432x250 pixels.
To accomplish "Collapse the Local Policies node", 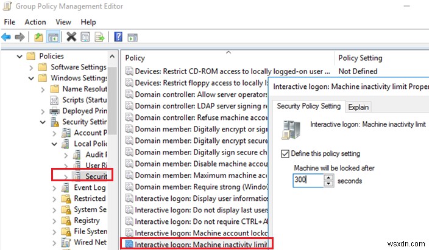I will point(54,144).
